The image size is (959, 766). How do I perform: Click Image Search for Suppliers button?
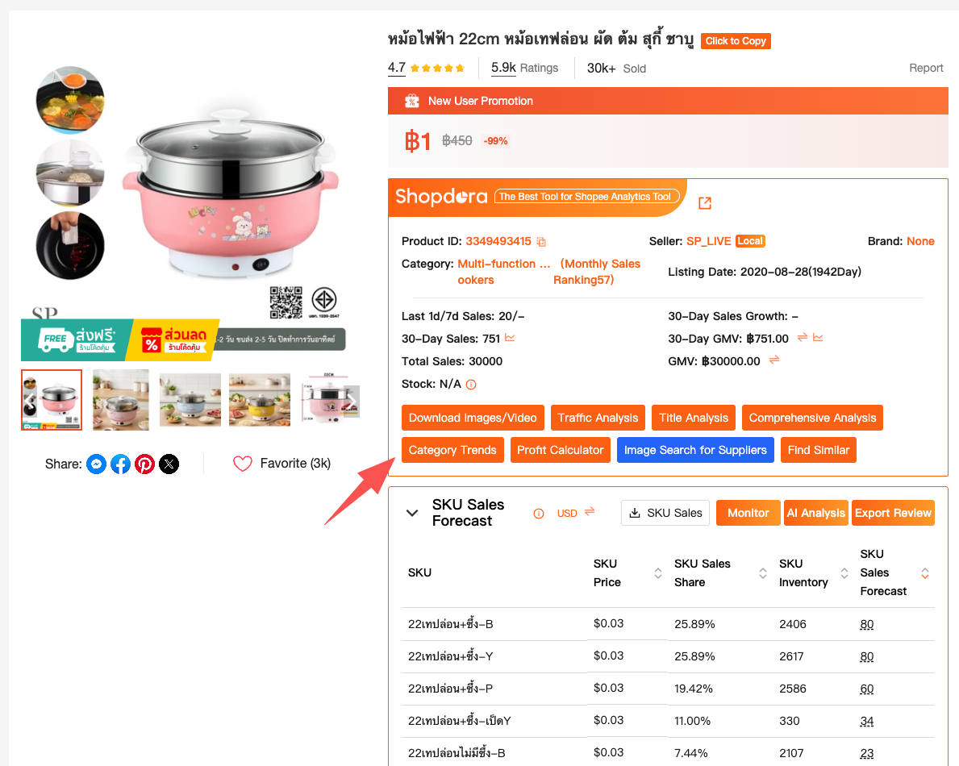point(694,450)
